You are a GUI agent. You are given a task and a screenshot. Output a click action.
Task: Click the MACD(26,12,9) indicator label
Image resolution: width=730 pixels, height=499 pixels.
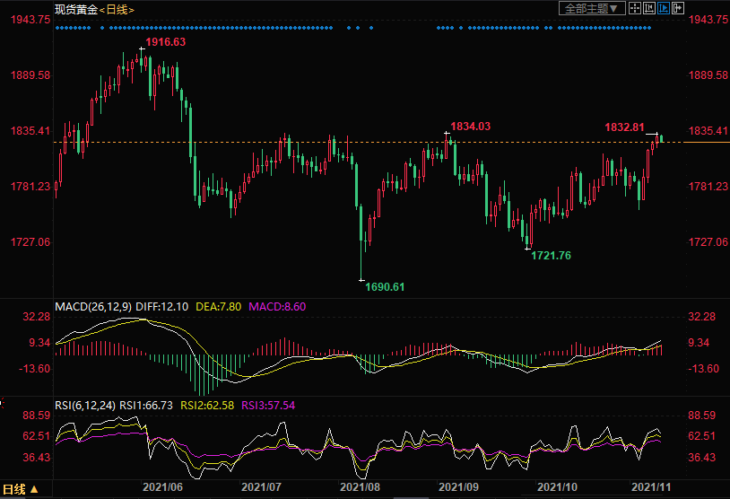pos(94,307)
